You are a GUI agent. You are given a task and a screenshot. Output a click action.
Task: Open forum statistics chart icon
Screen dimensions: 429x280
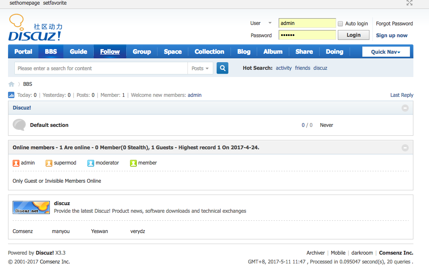pyautogui.click(x=11, y=95)
